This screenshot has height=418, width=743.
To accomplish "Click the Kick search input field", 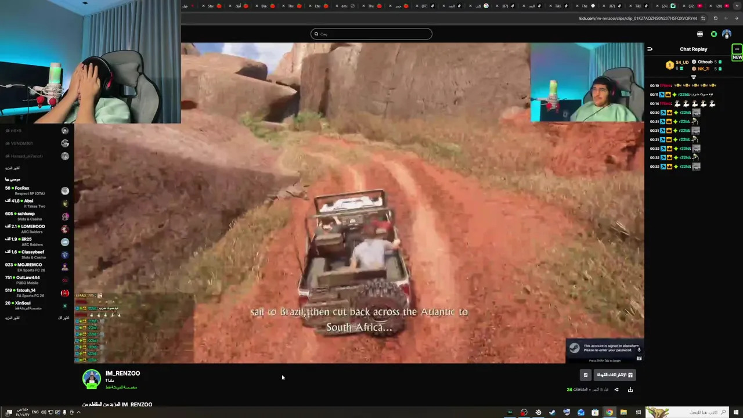I will pos(371,34).
